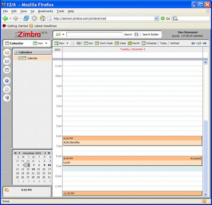Screen dimensions: 212x205
Task: Open the File menu
Action: [x=5, y=11]
